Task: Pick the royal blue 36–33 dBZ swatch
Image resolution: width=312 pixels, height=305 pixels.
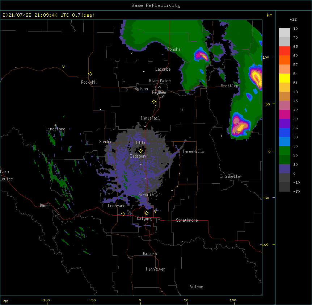Action: (x=284, y=133)
